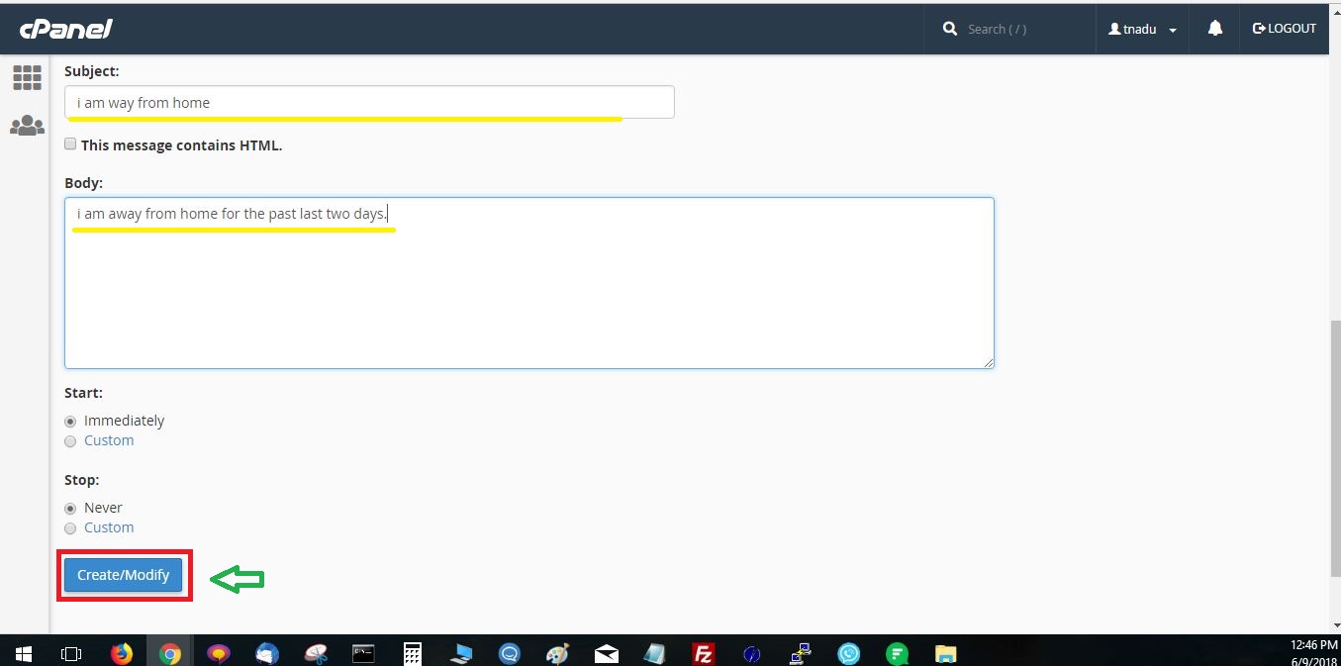The width and height of the screenshot is (1341, 666).
Task: Open the green Spotify-like taskbar icon
Action: pos(898,653)
